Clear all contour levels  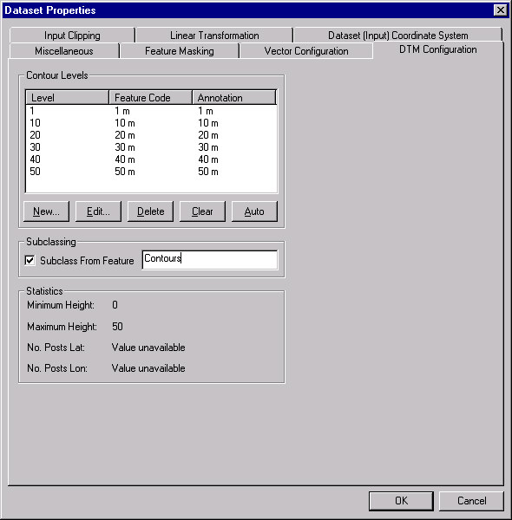[x=202, y=211]
